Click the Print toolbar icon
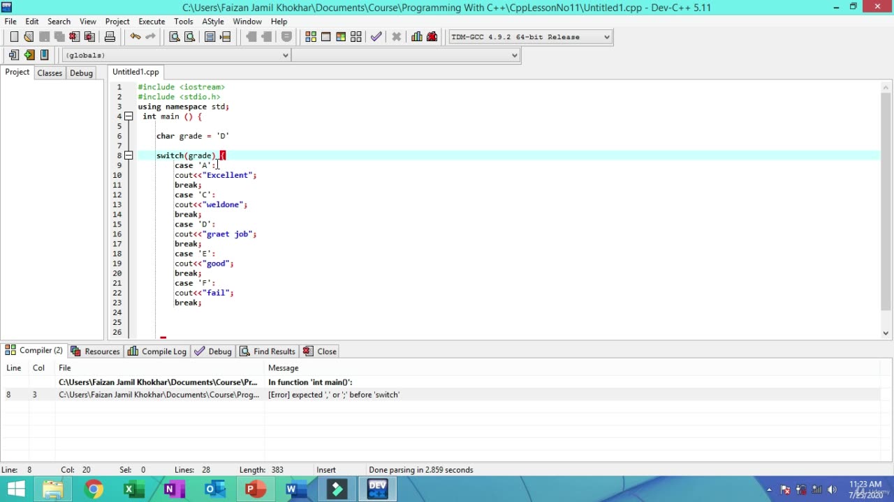This screenshot has width=894, height=502. [x=110, y=37]
